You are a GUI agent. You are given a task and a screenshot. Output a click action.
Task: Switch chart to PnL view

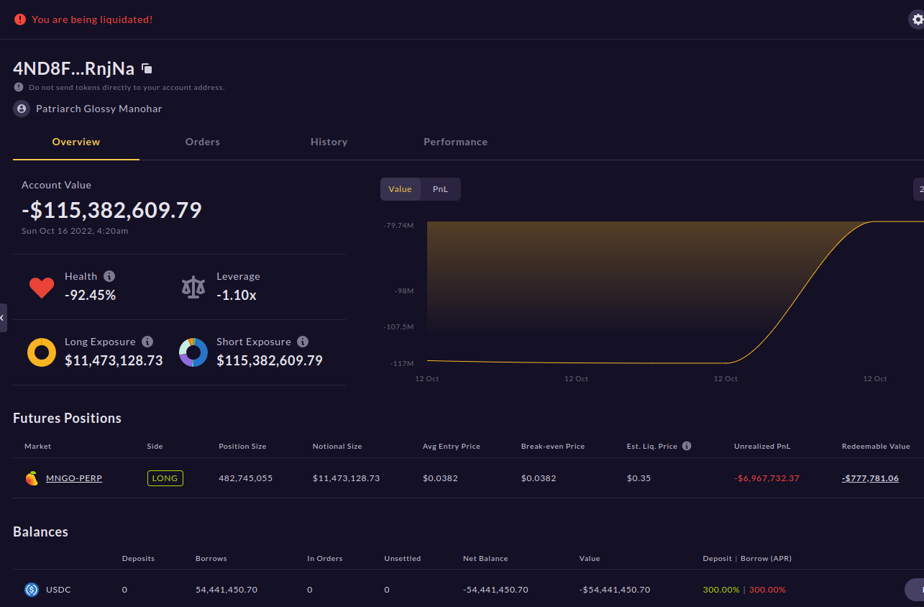(x=440, y=189)
